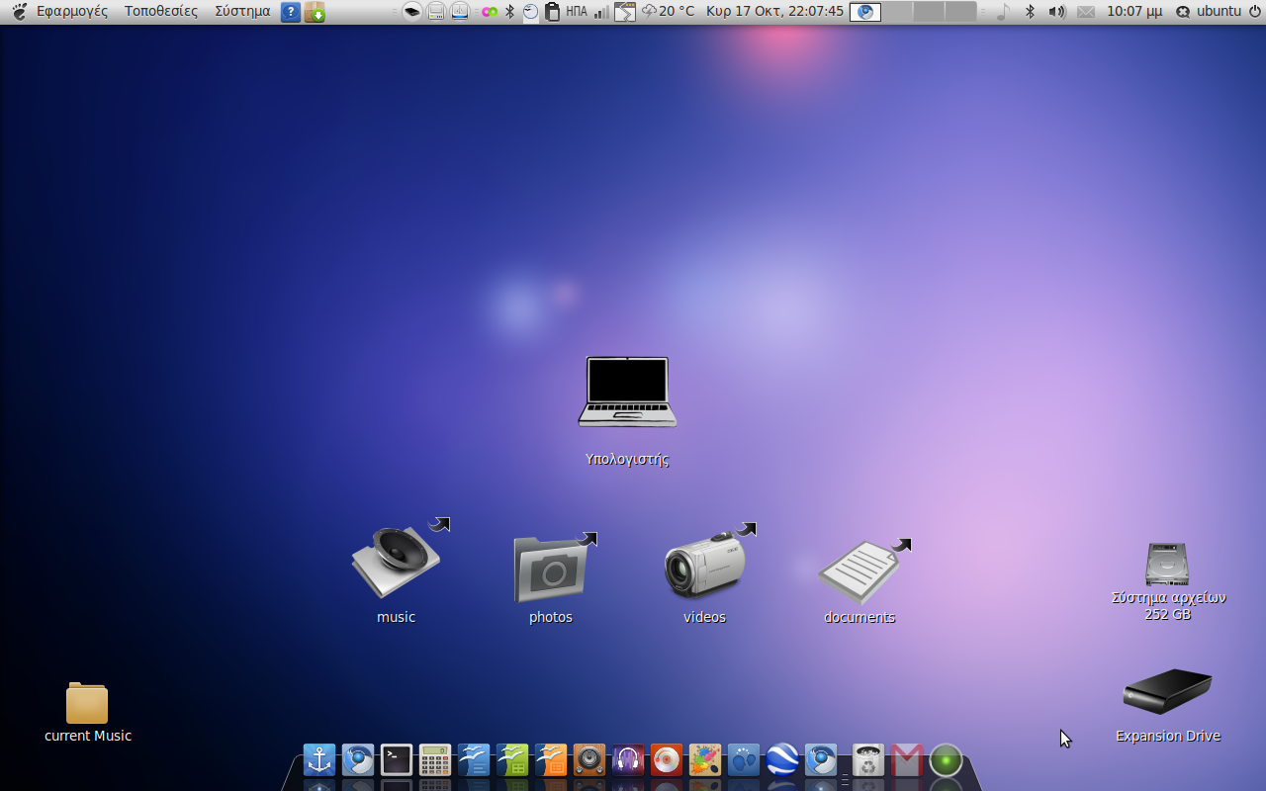The height and width of the screenshot is (791, 1266).
Task: Open the Docky anchor icon in the dock
Action: point(319,759)
